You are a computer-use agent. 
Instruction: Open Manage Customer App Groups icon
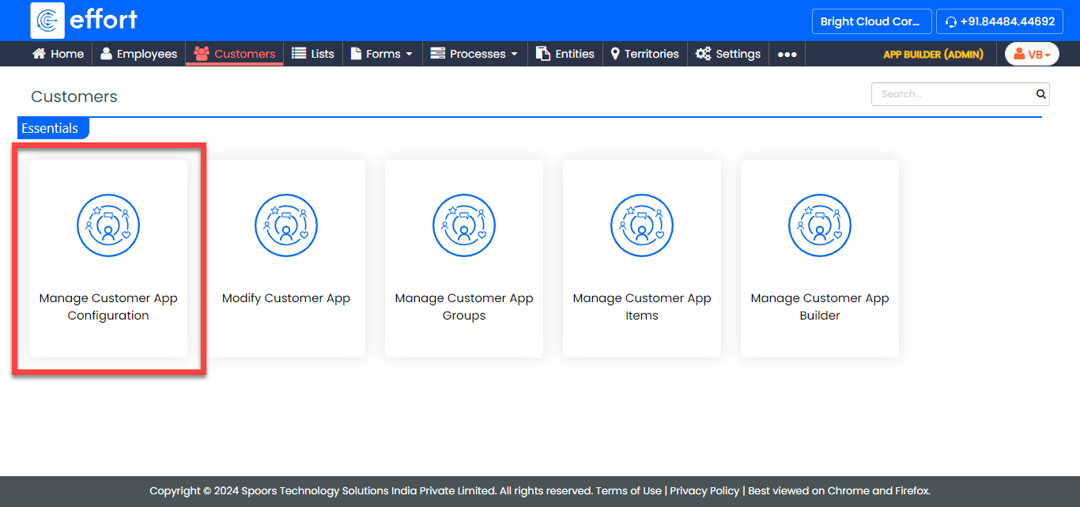(464, 226)
